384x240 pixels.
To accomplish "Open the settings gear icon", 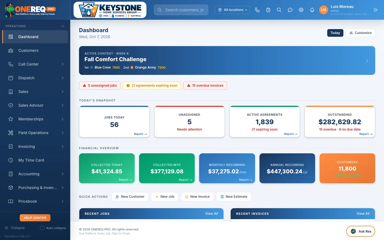I will click(x=301, y=10).
